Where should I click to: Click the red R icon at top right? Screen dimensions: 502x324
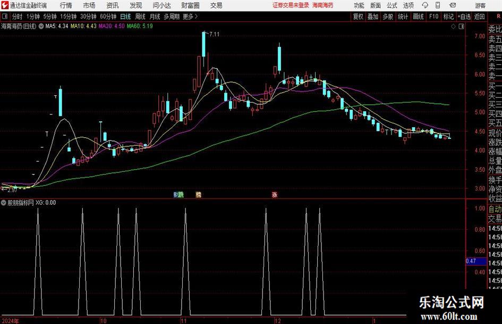tap(498, 16)
